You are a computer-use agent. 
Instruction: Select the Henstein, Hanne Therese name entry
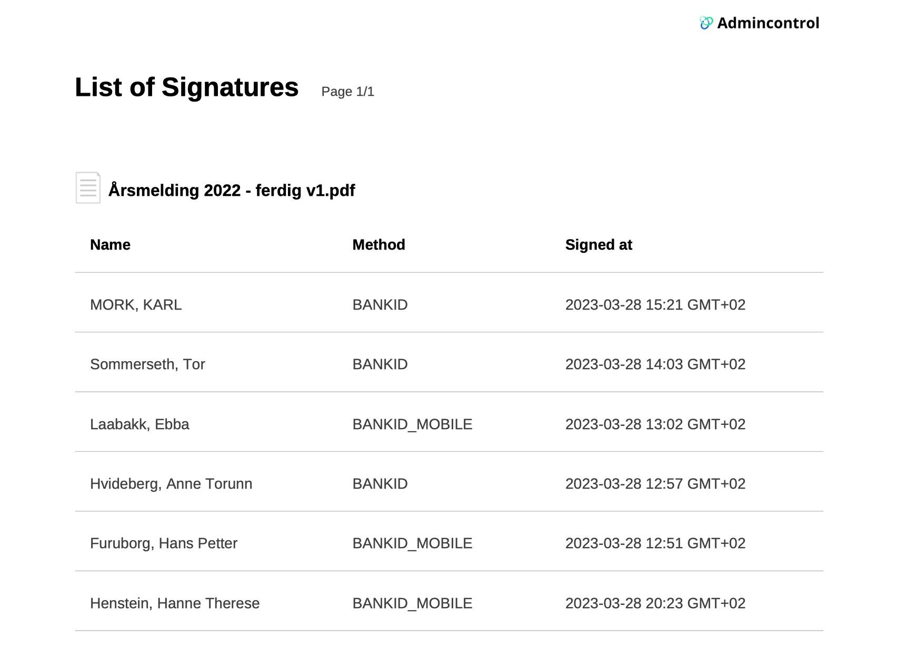coord(175,603)
